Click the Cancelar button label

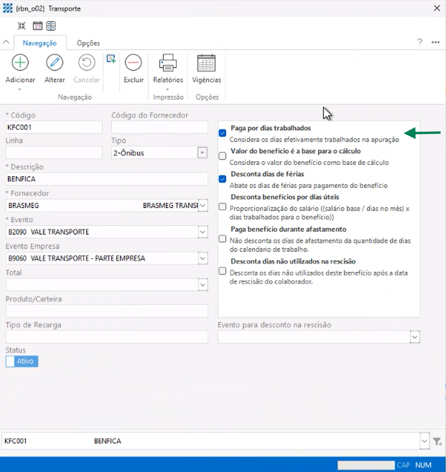[x=87, y=80]
